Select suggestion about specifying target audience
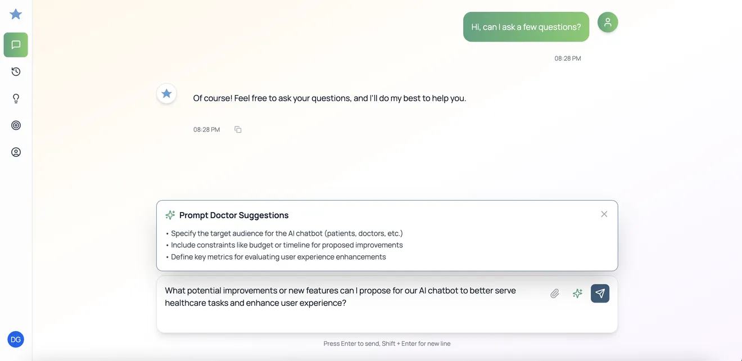This screenshot has height=361, width=742. point(287,233)
